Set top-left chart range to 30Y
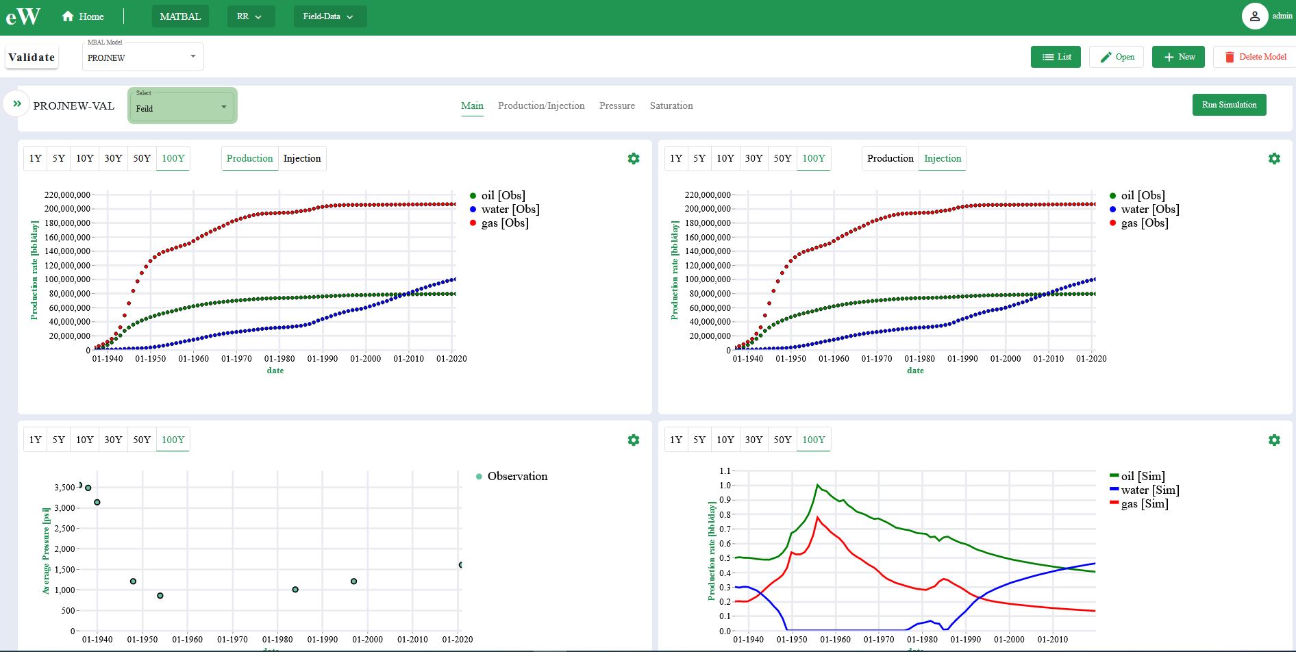 pyautogui.click(x=113, y=158)
